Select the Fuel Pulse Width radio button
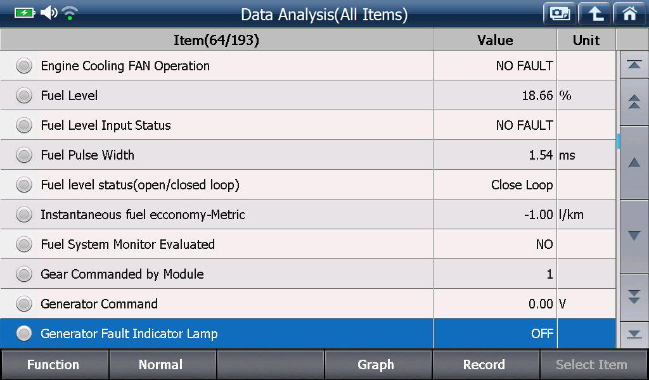The width and height of the screenshot is (649, 380). tap(24, 155)
